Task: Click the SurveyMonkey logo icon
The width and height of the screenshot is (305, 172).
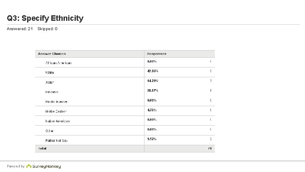Action: 28,166
